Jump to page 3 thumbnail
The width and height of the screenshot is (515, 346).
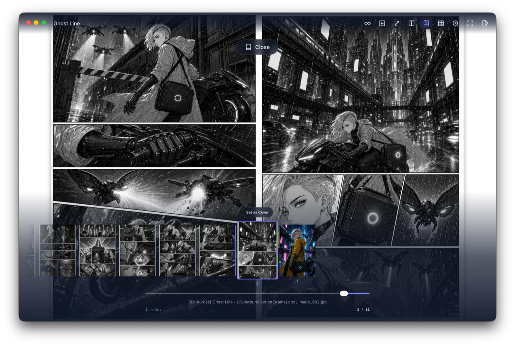point(217,251)
